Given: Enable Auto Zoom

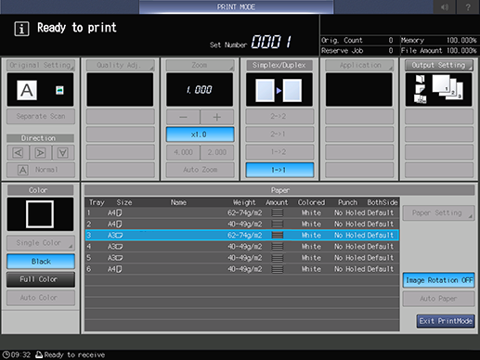Looking at the screenshot, I should click(200, 170).
